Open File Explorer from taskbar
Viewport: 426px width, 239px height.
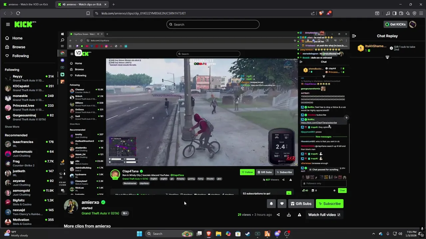(x=218, y=234)
